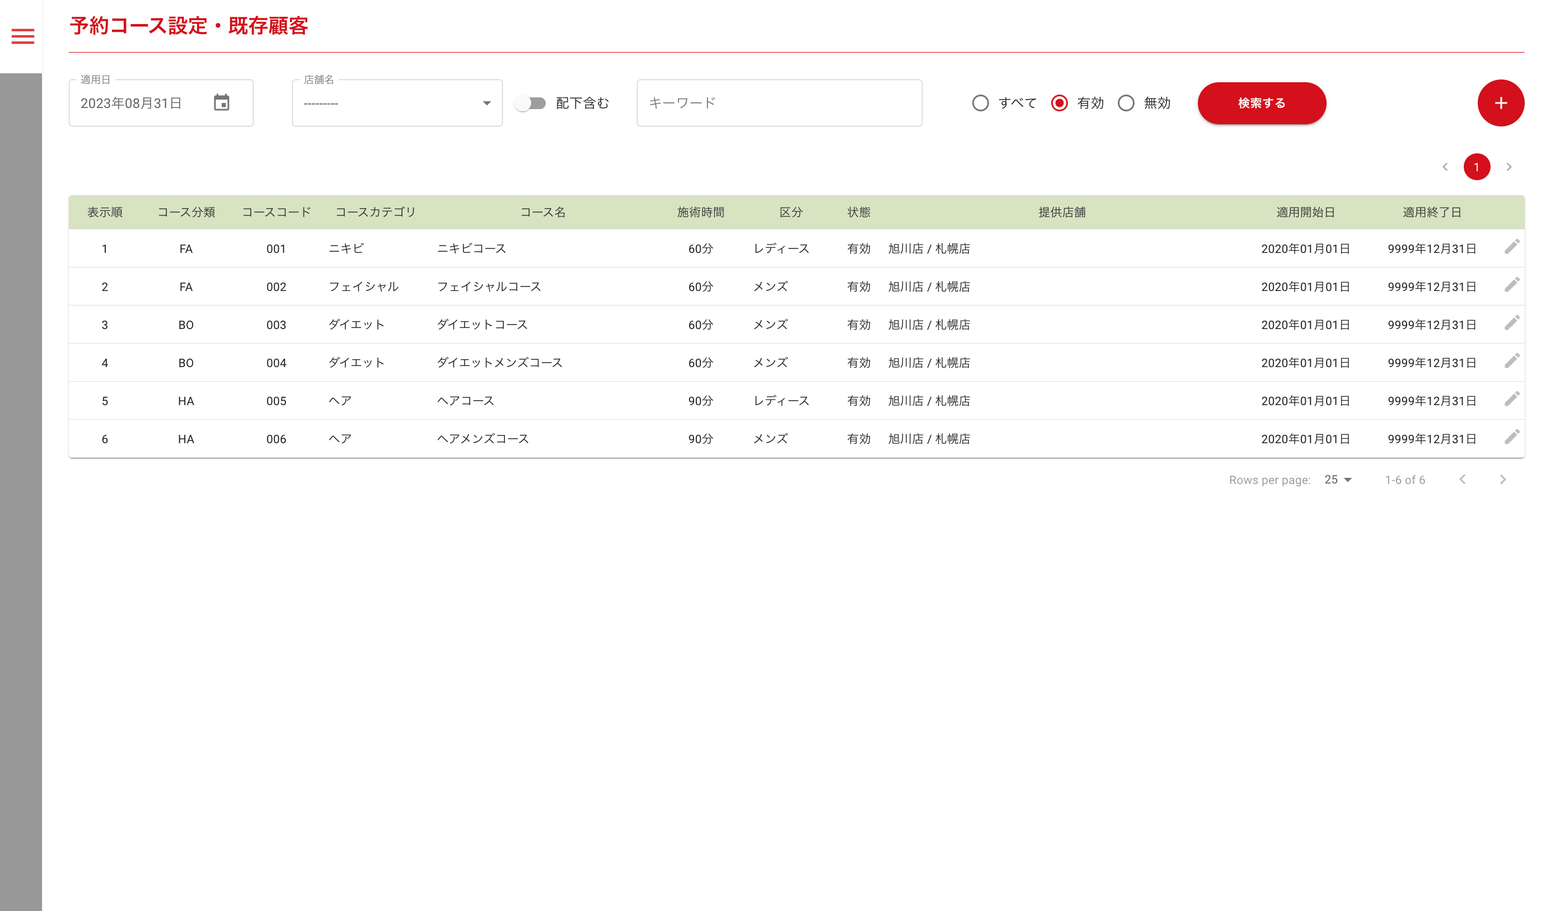This screenshot has width=1546, height=911.
Task: Expand the 店舗名 dropdown
Action: coord(397,103)
